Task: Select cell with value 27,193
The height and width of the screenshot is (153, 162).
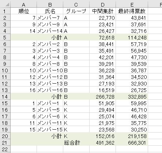Action: point(102,84)
